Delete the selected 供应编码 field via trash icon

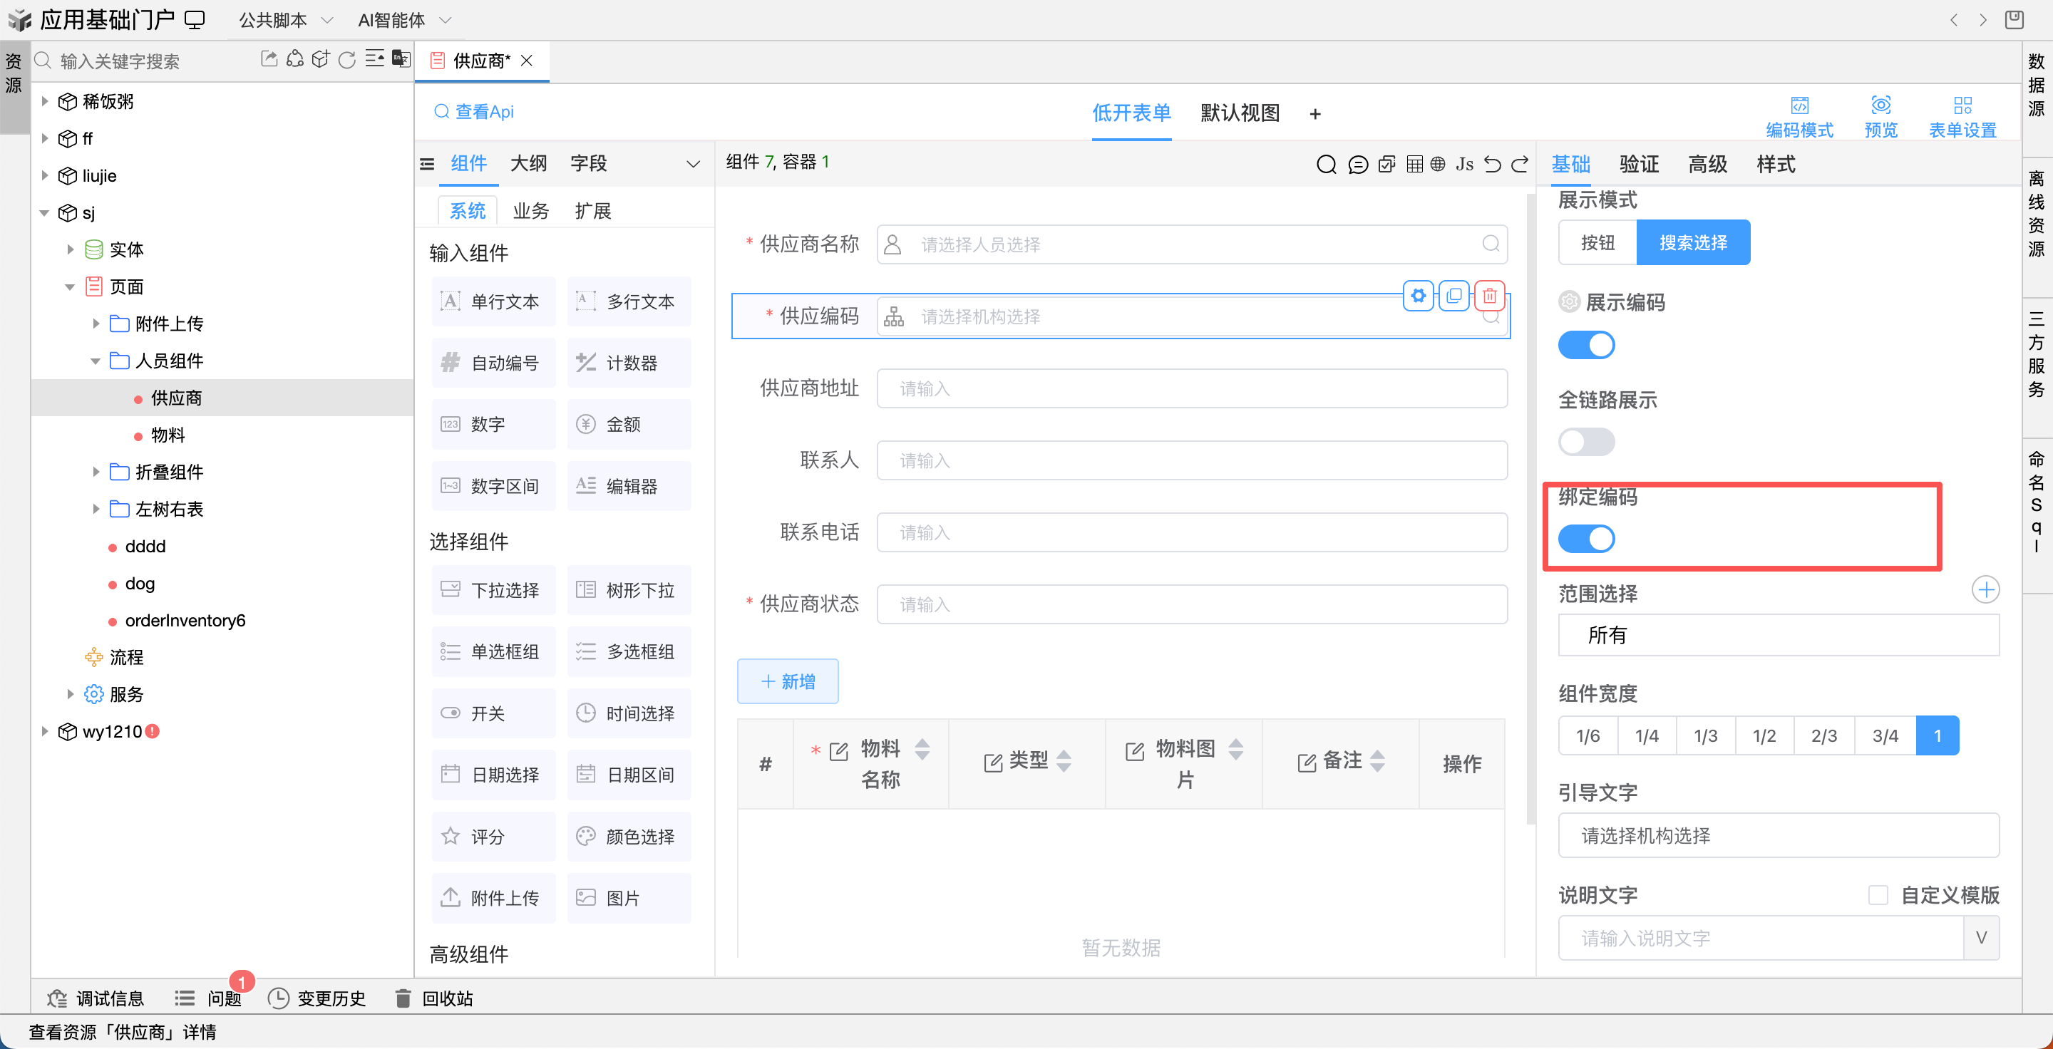pos(1488,296)
